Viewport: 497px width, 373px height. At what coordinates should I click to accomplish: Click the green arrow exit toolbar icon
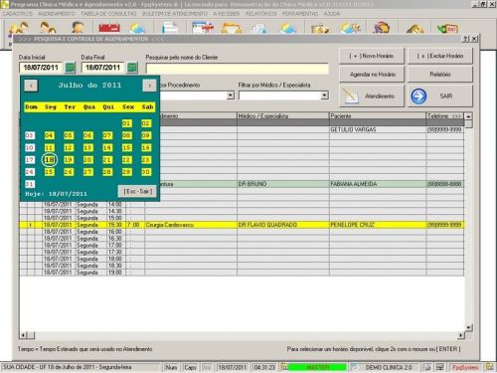447,28
